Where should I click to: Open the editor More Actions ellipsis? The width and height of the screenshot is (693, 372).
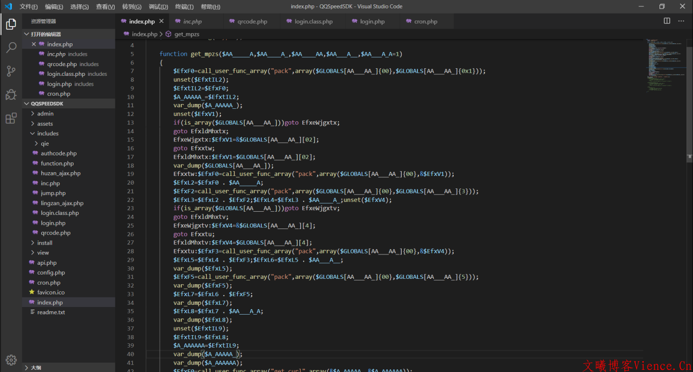pos(681,21)
